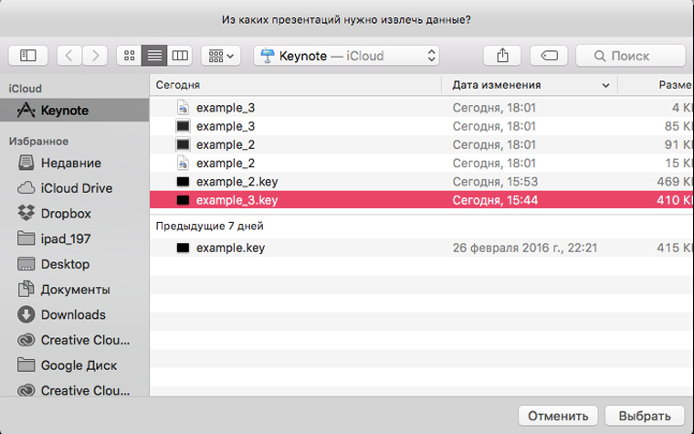Select the example_2.key file icon
Screen dimensions: 694x434
point(183,181)
